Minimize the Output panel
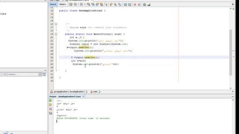Image resolution: width=239 pixels, height=134 pixels. 233,96
